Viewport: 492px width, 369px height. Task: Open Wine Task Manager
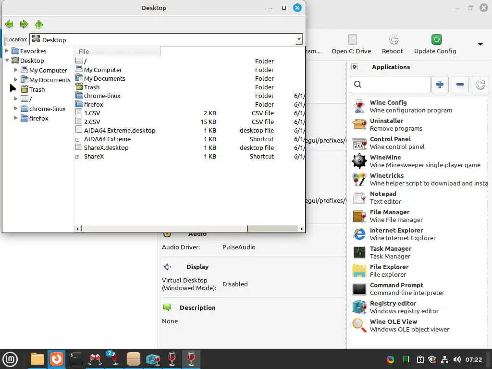pyautogui.click(x=419, y=252)
